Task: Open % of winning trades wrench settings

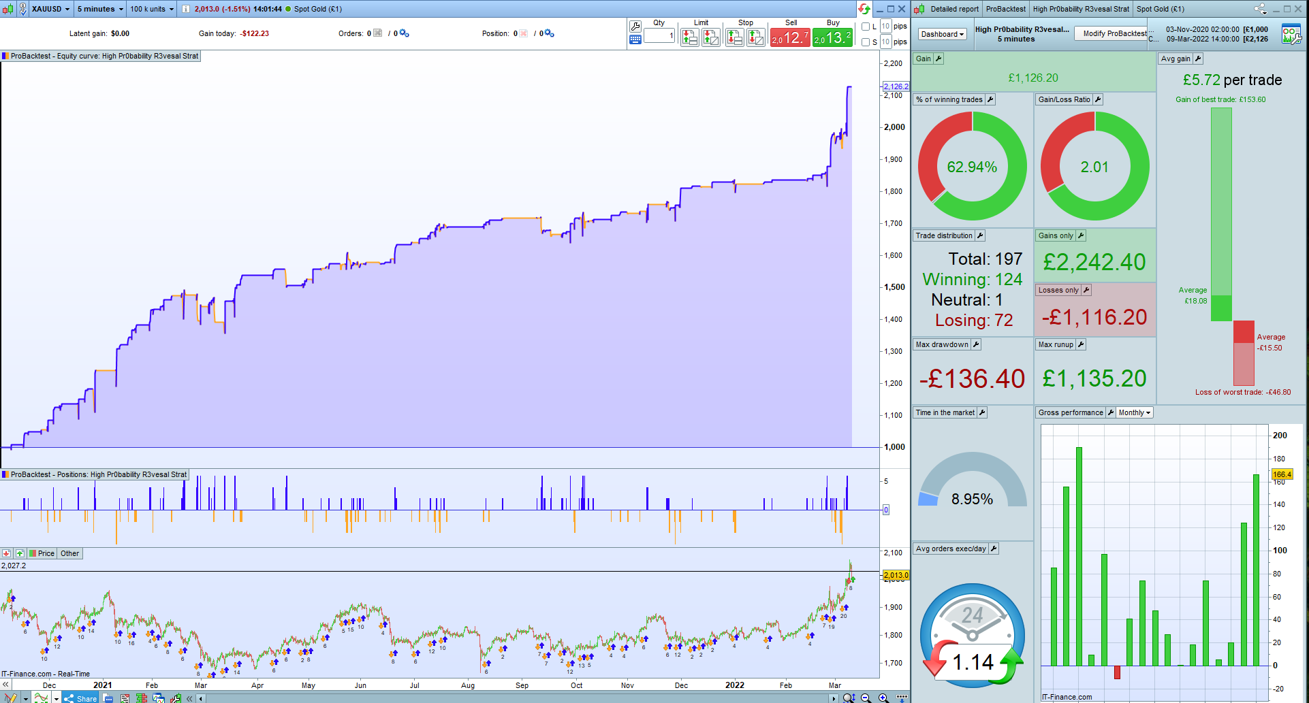Action: [x=990, y=99]
